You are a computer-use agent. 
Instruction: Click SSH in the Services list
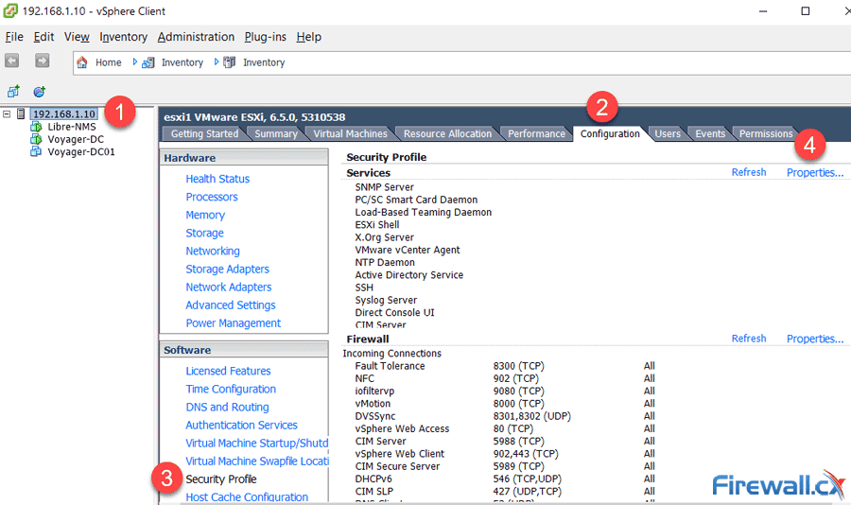click(364, 287)
